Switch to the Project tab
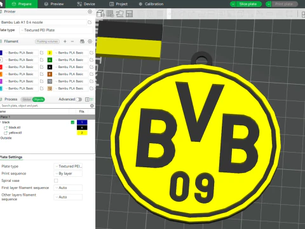This screenshot has height=229, width=305. pos(118,4)
